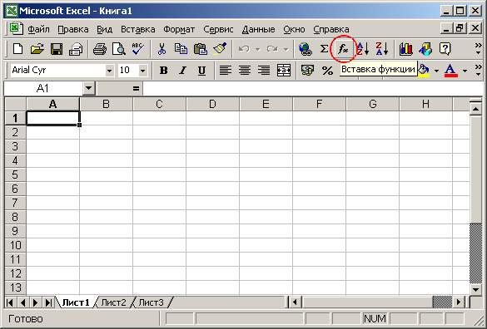The image size is (487, 329).
Task: Click the vertical scrollbar down arrow
Action: [x=475, y=290]
